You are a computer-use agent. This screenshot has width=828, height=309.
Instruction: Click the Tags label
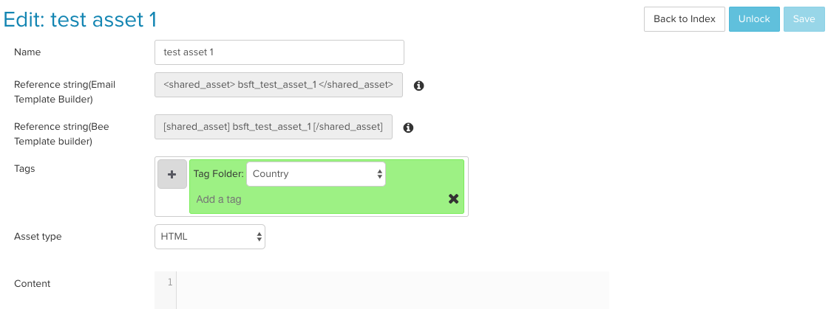(x=24, y=169)
